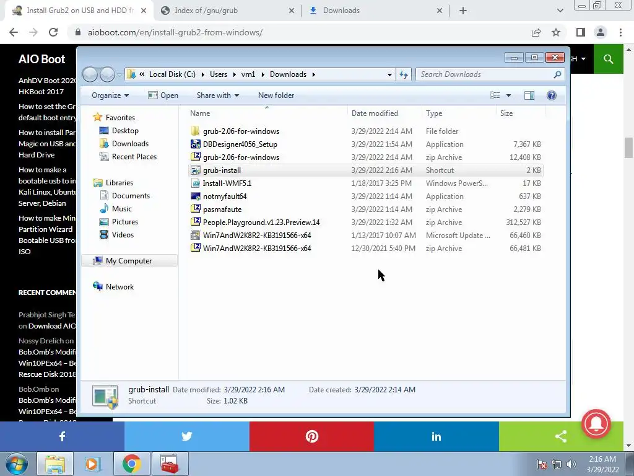Select DBDesigner4056_Setup application icon
Screen dimensions: 634x476
[x=195, y=144]
